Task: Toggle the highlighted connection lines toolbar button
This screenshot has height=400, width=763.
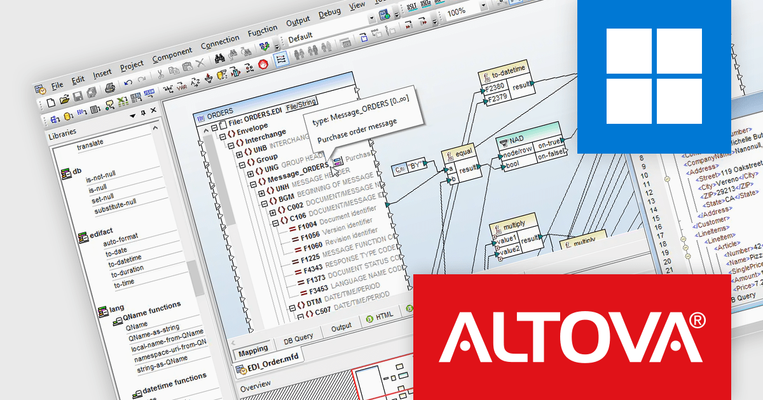Action: [x=281, y=59]
